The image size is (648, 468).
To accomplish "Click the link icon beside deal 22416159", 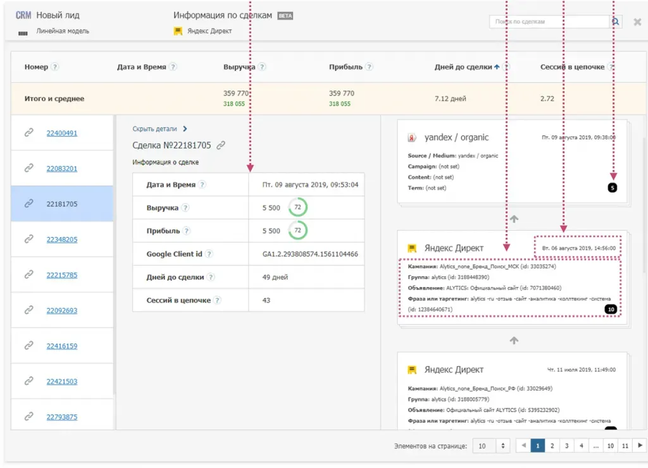I will coord(28,346).
